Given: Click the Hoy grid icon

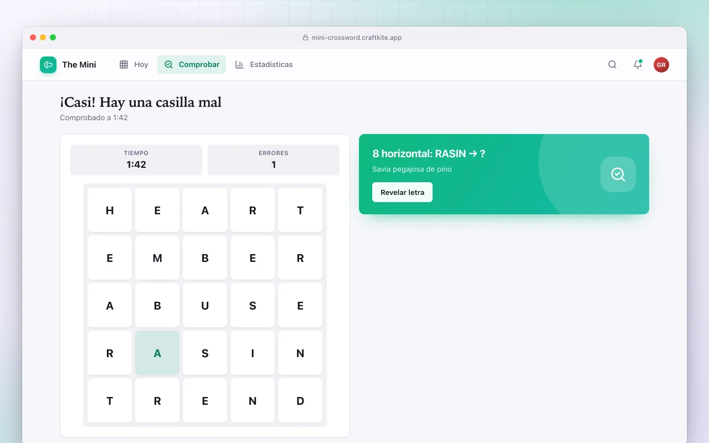Looking at the screenshot, I should [124, 65].
